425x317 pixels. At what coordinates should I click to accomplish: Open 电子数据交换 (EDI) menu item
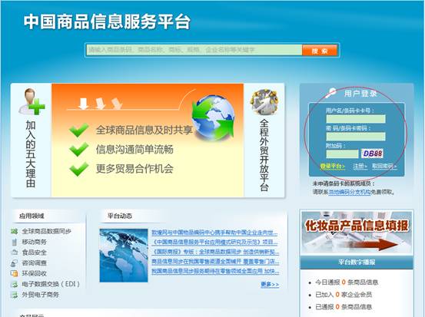(51, 284)
